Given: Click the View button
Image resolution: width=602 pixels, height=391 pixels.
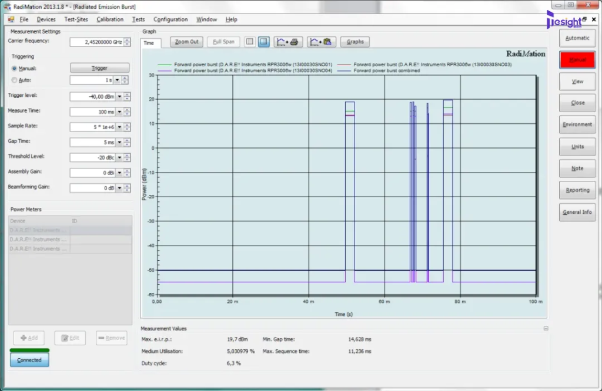Looking at the screenshot, I should [x=577, y=81].
